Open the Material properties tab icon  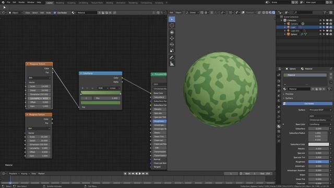(279, 126)
